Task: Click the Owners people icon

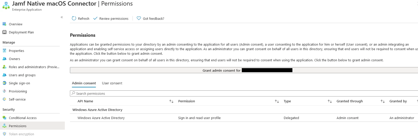Action: point(4,59)
